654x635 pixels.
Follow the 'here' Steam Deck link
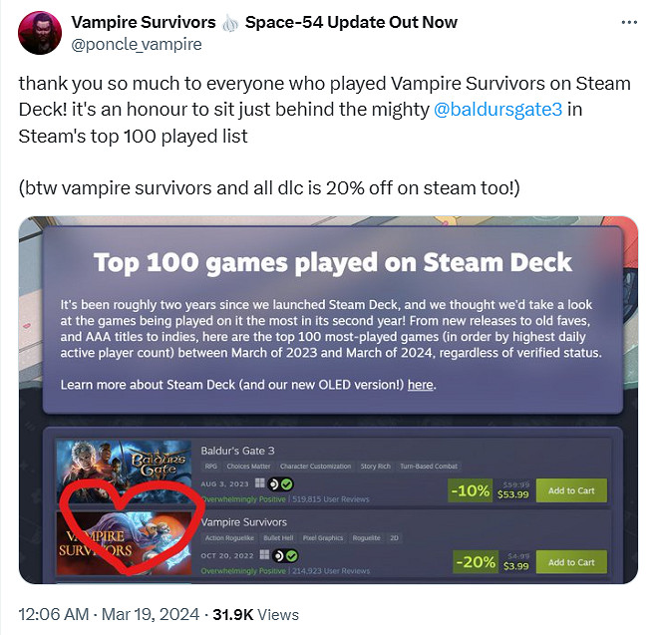[421, 385]
